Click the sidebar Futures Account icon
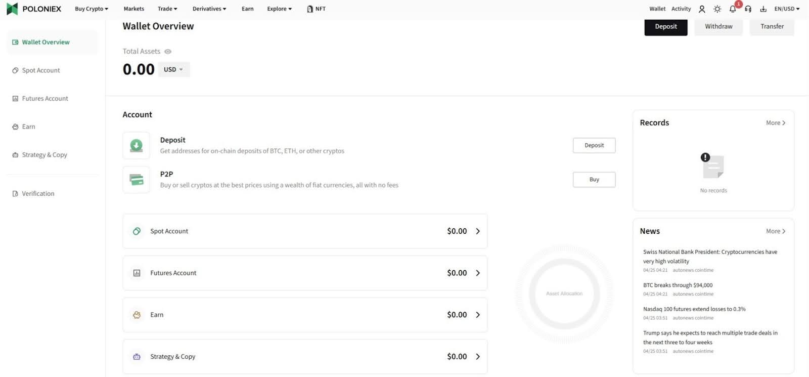809x377 pixels. 15,99
